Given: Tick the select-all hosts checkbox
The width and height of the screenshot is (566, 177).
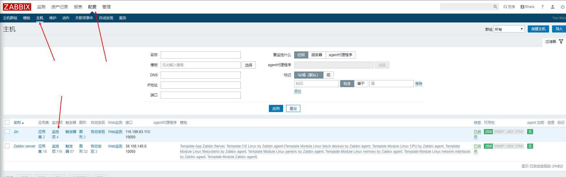Looking at the screenshot, I should pos(7,122).
